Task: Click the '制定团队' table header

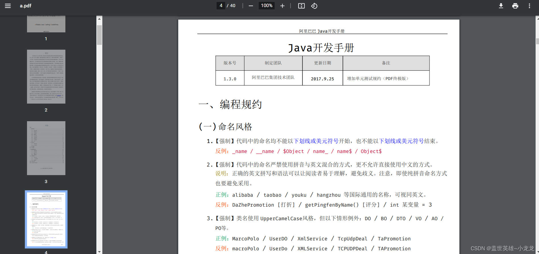Action: click(273, 63)
